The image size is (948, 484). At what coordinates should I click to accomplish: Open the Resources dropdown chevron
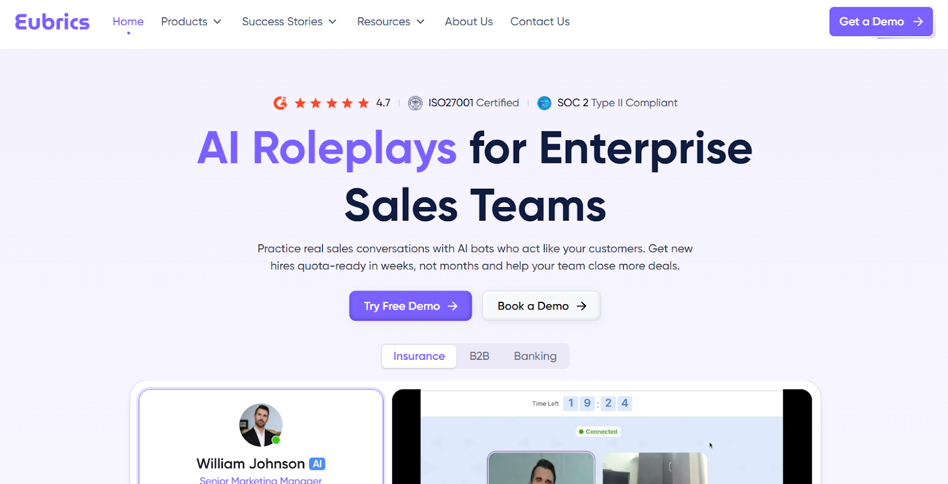421,22
